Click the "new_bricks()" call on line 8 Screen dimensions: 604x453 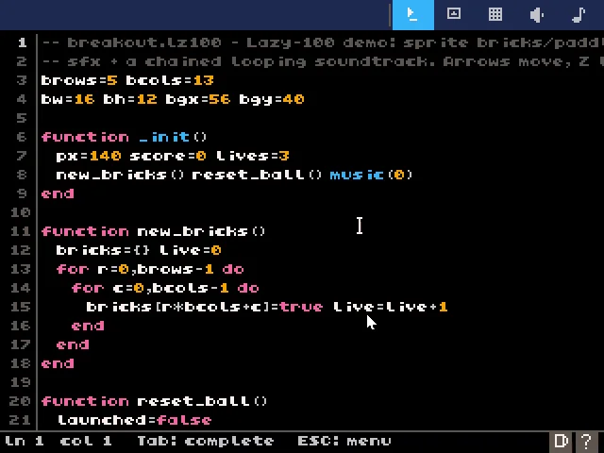(x=121, y=175)
